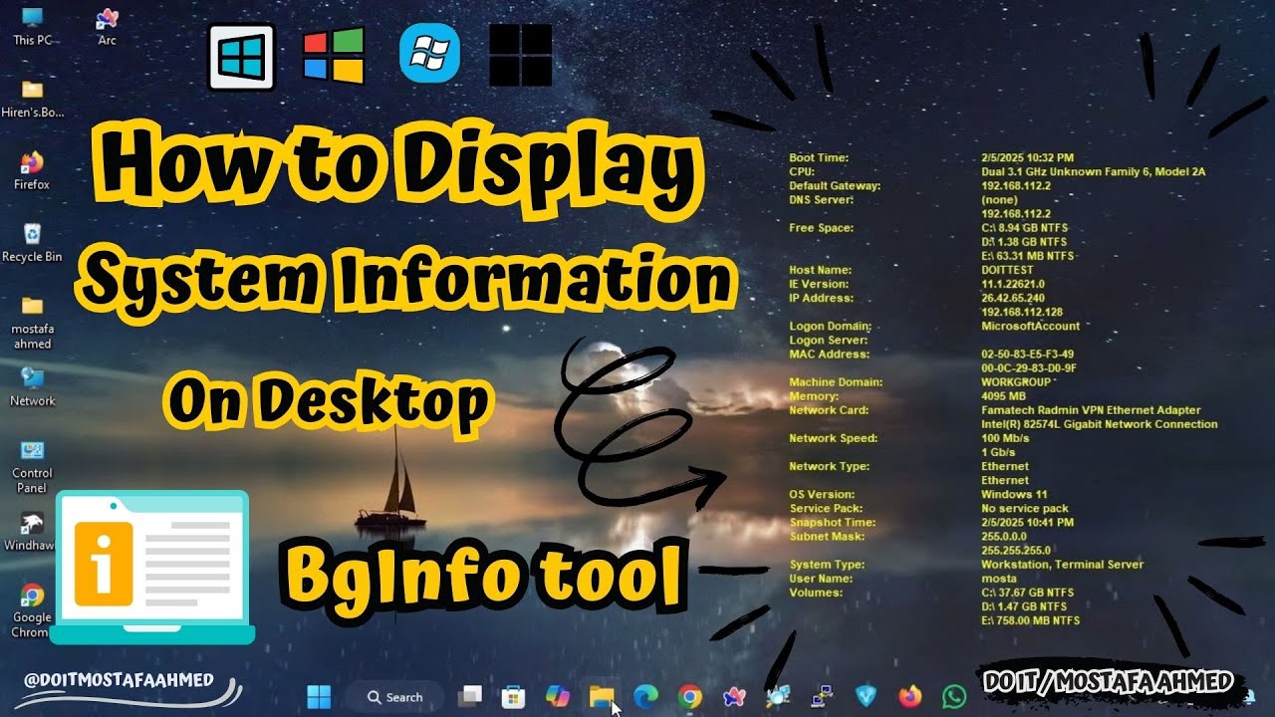
Task: Open the two-computers network icon in the taskbar
Action: tap(822, 696)
